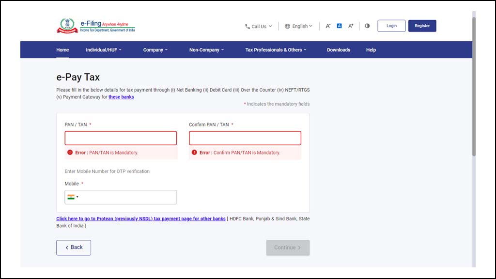This screenshot has height=279, width=496.
Task: Click the phone icon beside Call Us
Action: pyautogui.click(x=248, y=27)
